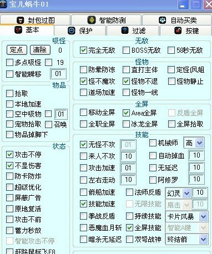212x254 pixels.
Task: Expand the 卡片风暴 skill dropdown
Action: pyautogui.click(x=203, y=216)
